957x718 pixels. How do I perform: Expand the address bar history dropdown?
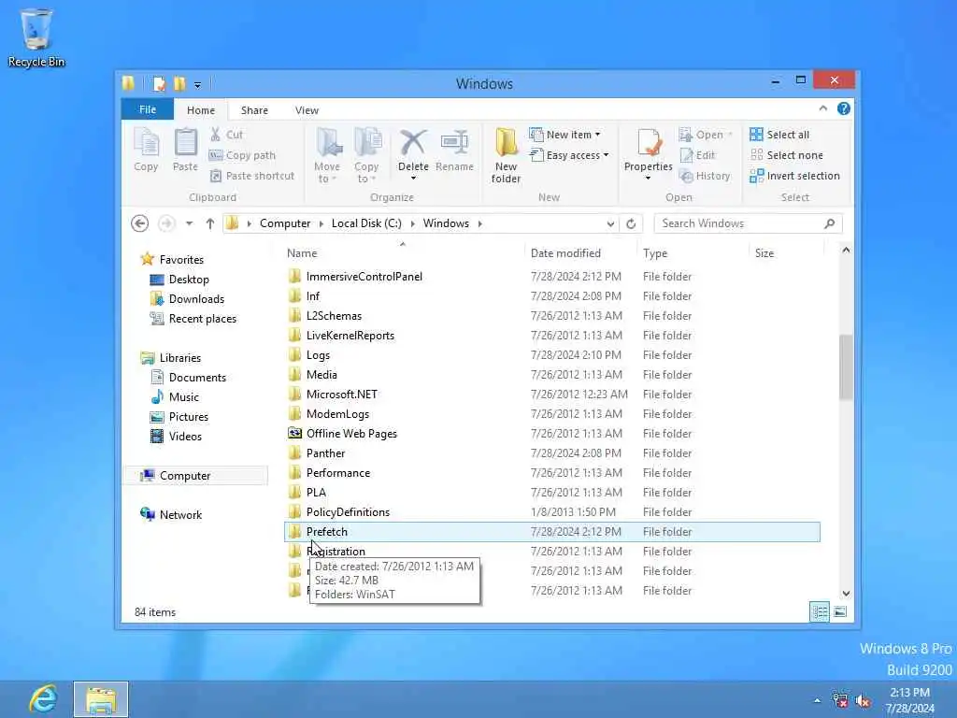610,223
